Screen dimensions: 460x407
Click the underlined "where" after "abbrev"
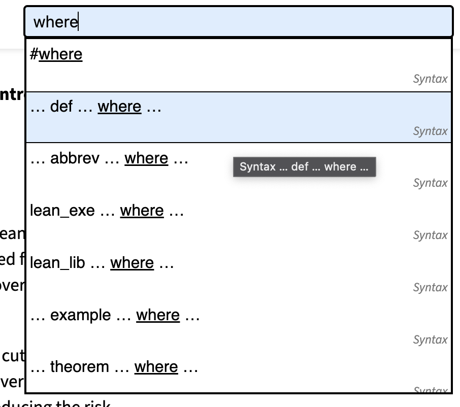(x=146, y=159)
